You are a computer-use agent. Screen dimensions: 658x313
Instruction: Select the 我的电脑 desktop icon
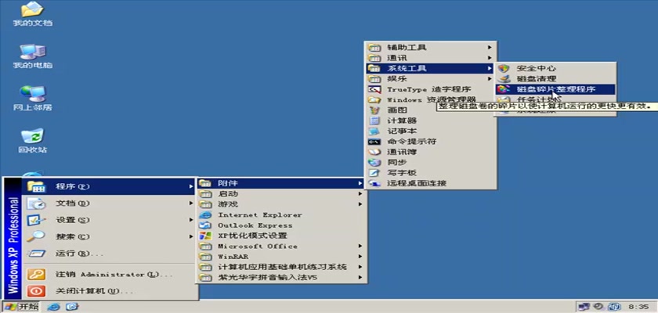33,56
